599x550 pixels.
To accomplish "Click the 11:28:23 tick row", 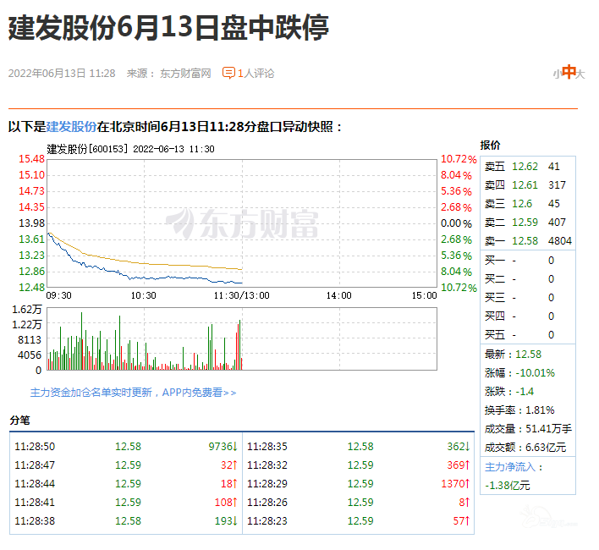I will coord(358,521).
